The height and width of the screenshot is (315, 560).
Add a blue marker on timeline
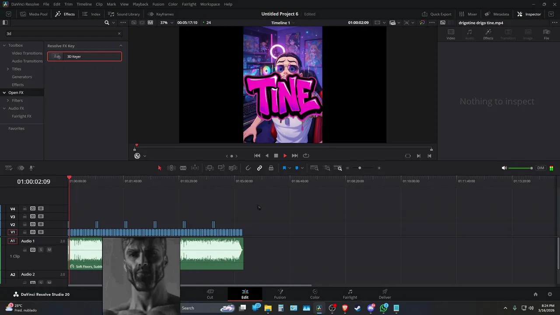point(297,168)
